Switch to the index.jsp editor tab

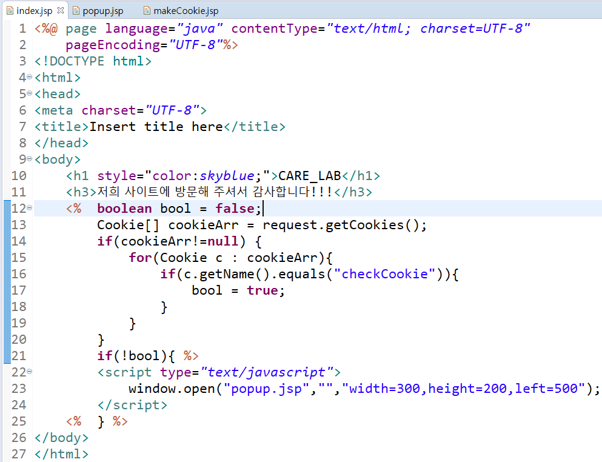[34, 11]
